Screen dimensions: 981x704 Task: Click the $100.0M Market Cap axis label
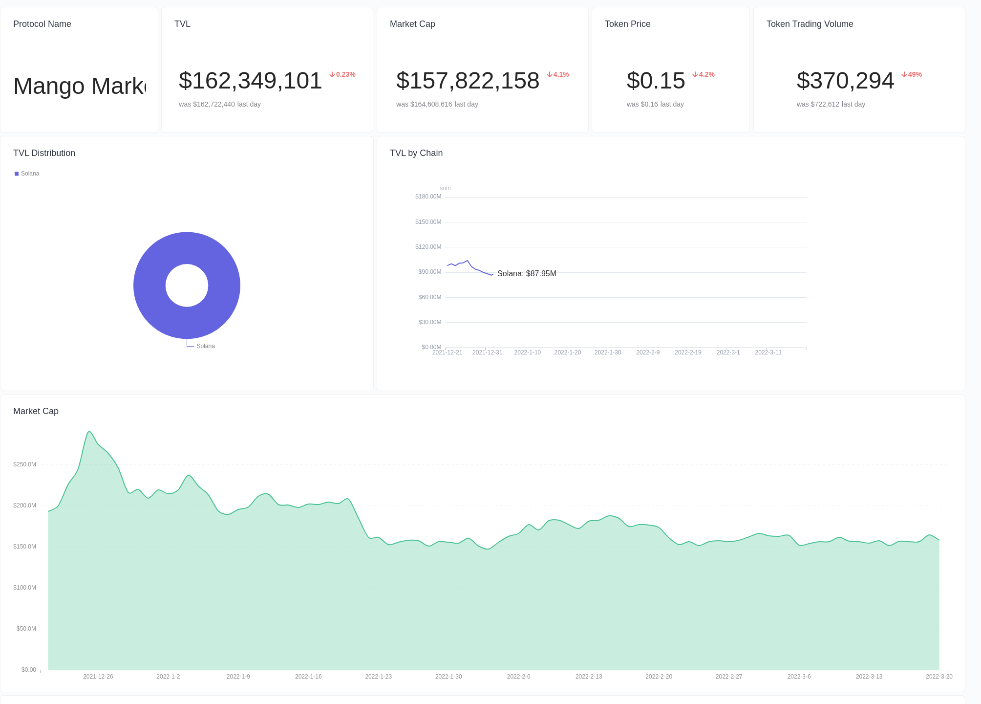click(x=24, y=588)
